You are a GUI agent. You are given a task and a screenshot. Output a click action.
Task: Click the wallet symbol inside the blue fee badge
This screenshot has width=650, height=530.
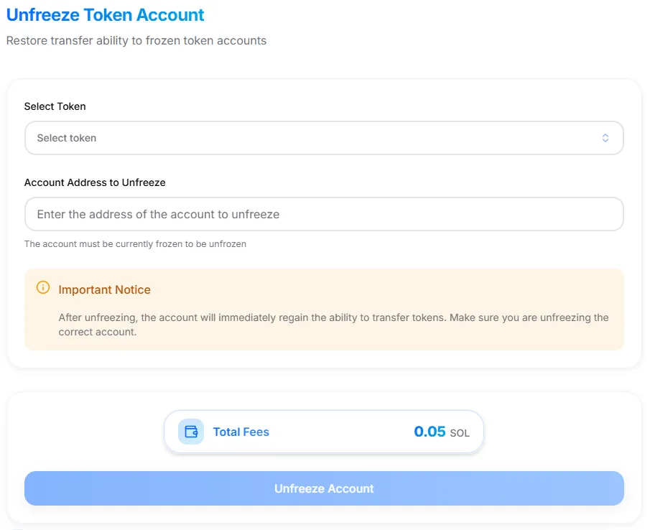(x=190, y=432)
